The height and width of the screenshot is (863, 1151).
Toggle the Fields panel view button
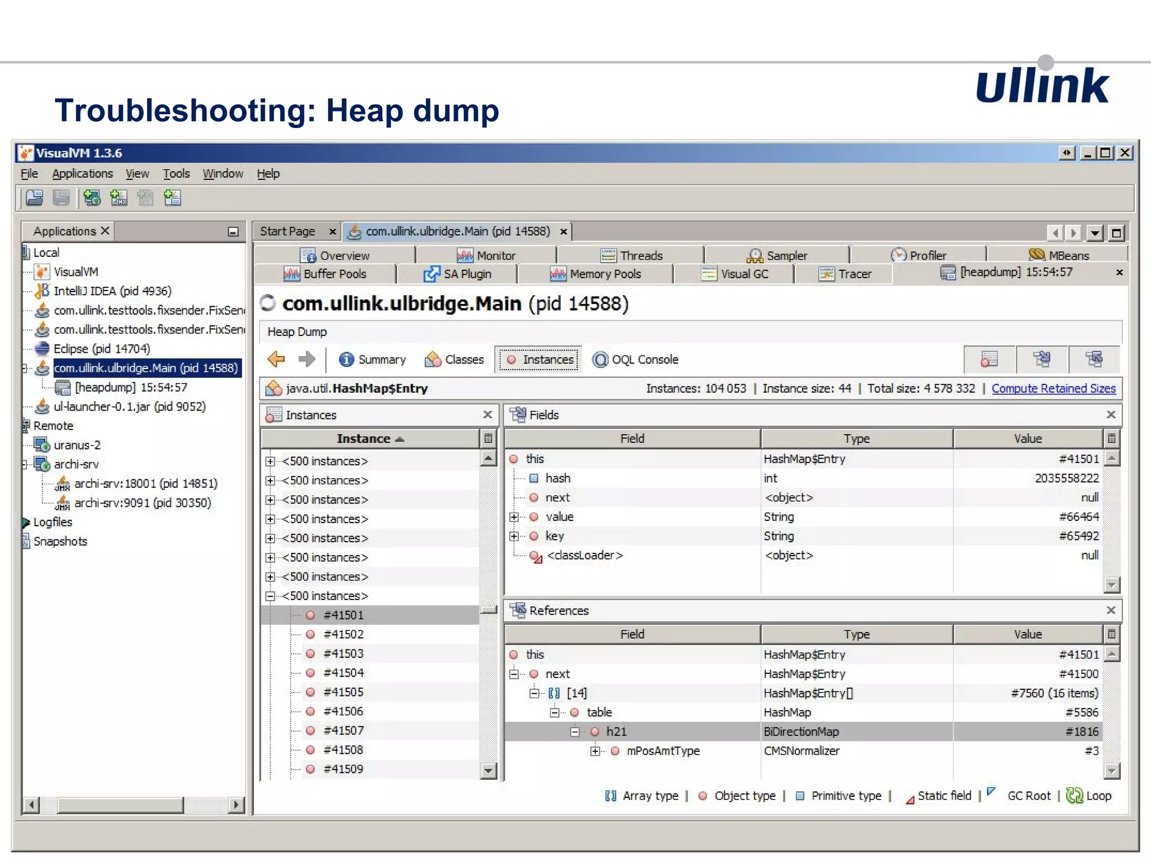click(x=1042, y=359)
